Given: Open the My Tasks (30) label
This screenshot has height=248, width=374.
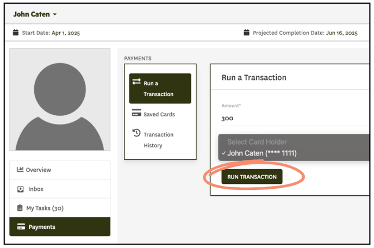Looking at the screenshot, I should click(45, 208).
